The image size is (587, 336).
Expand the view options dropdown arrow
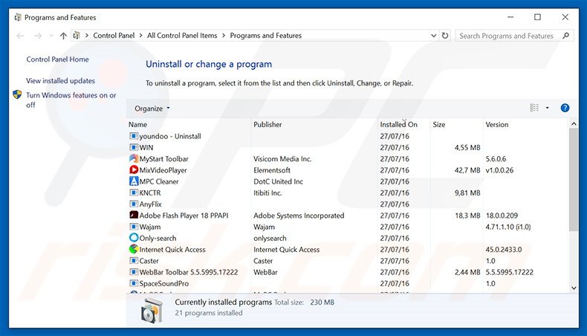pyautogui.click(x=547, y=108)
